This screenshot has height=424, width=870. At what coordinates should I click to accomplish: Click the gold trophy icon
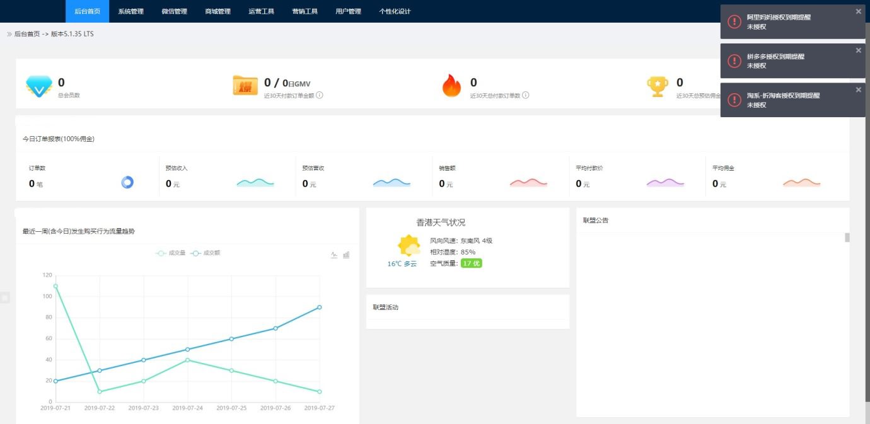tap(658, 86)
